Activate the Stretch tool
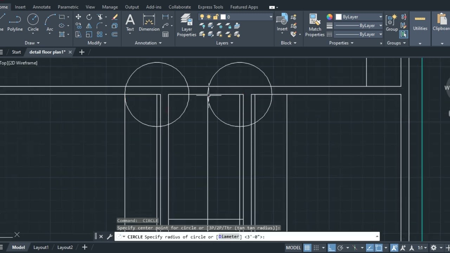450x253 pixels. [78, 34]
